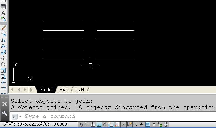216x128 pixels.
Task: Click the coordinates readout 36466.5076
Action: coord(35,124)
